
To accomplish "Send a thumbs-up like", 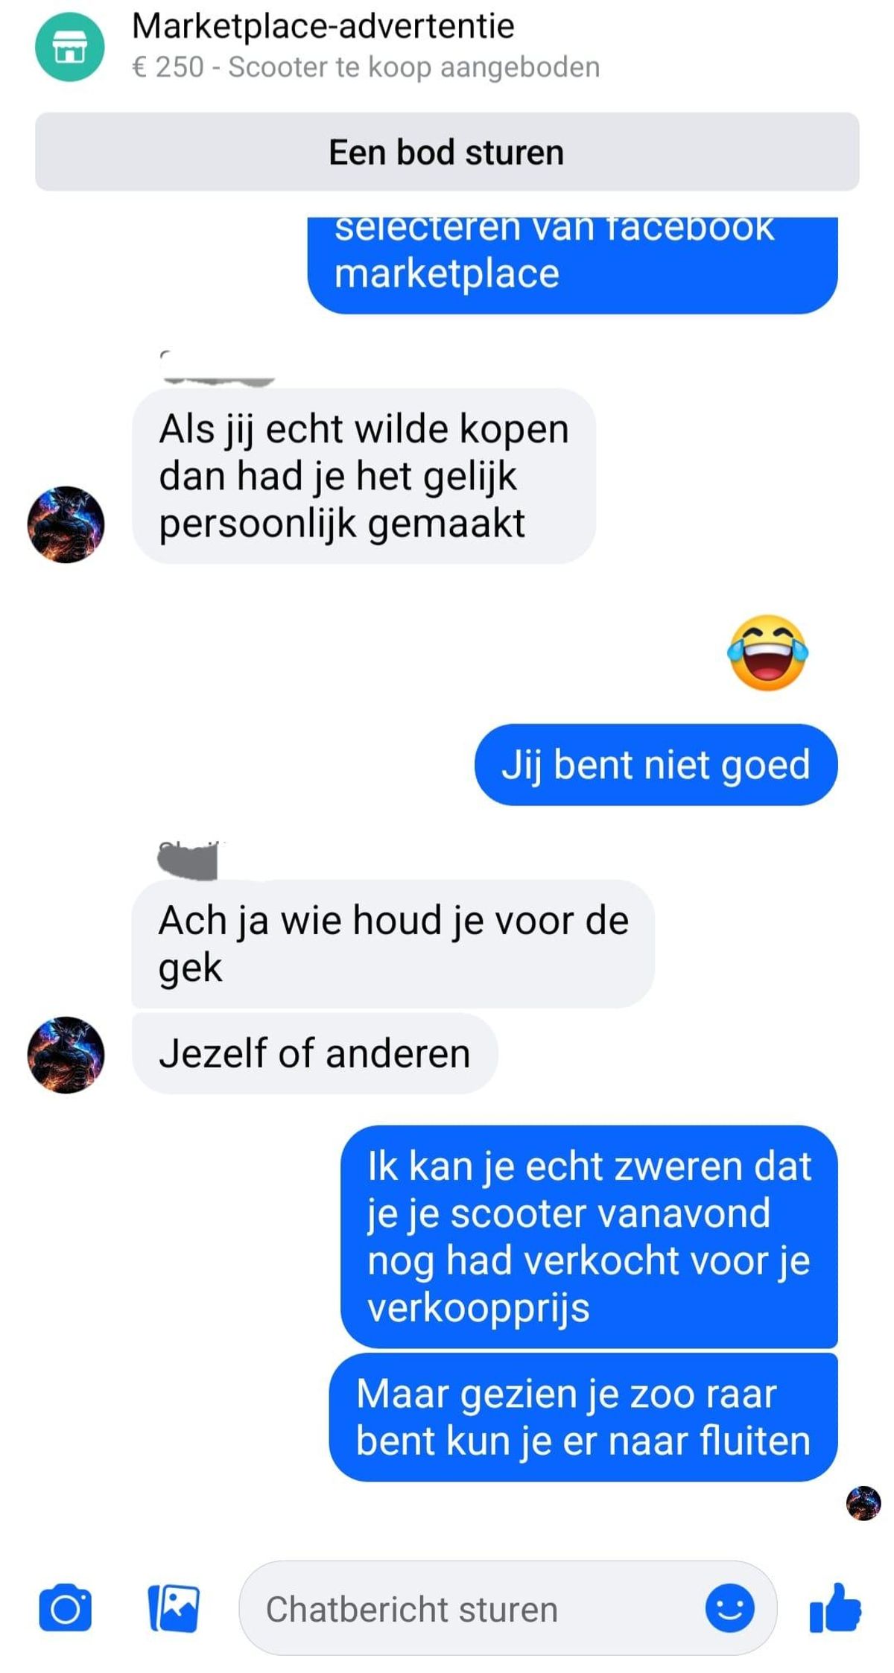I will coord(835,1607).
